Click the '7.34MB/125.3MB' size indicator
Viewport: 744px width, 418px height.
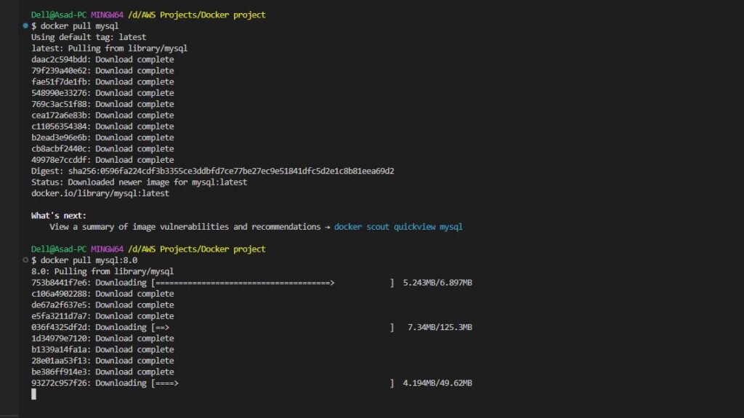pyautogui.click(x=440, y=327)
